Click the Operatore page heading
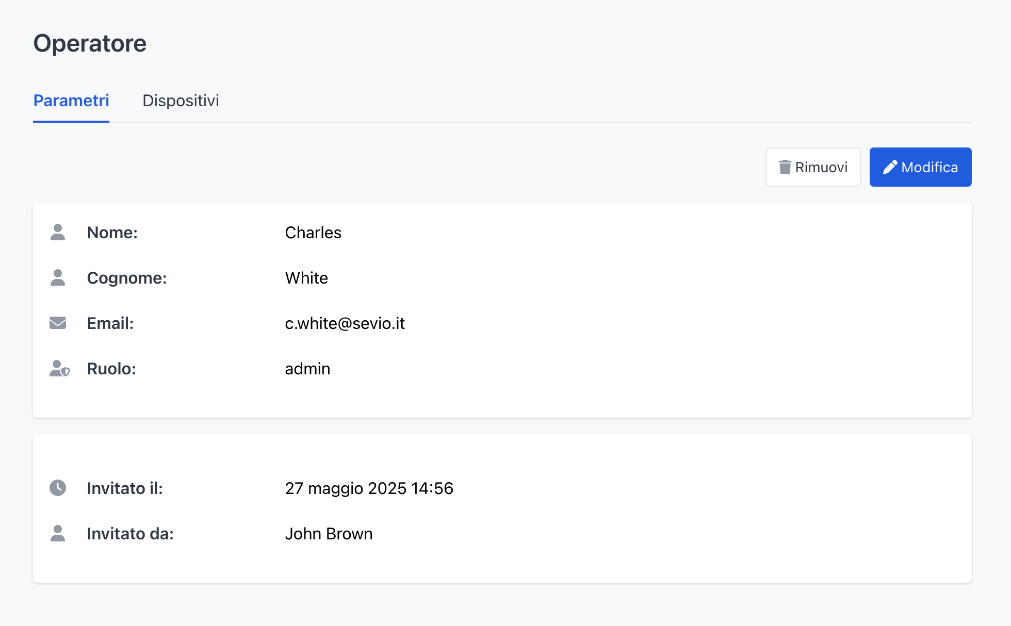1011x626 pixels. [90, 43]
